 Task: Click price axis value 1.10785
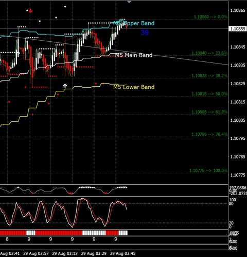click(x=238, y=157)
